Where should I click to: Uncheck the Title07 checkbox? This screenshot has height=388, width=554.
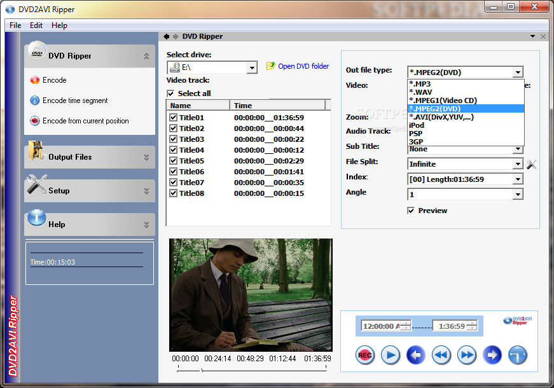click(x=173, y=183)
